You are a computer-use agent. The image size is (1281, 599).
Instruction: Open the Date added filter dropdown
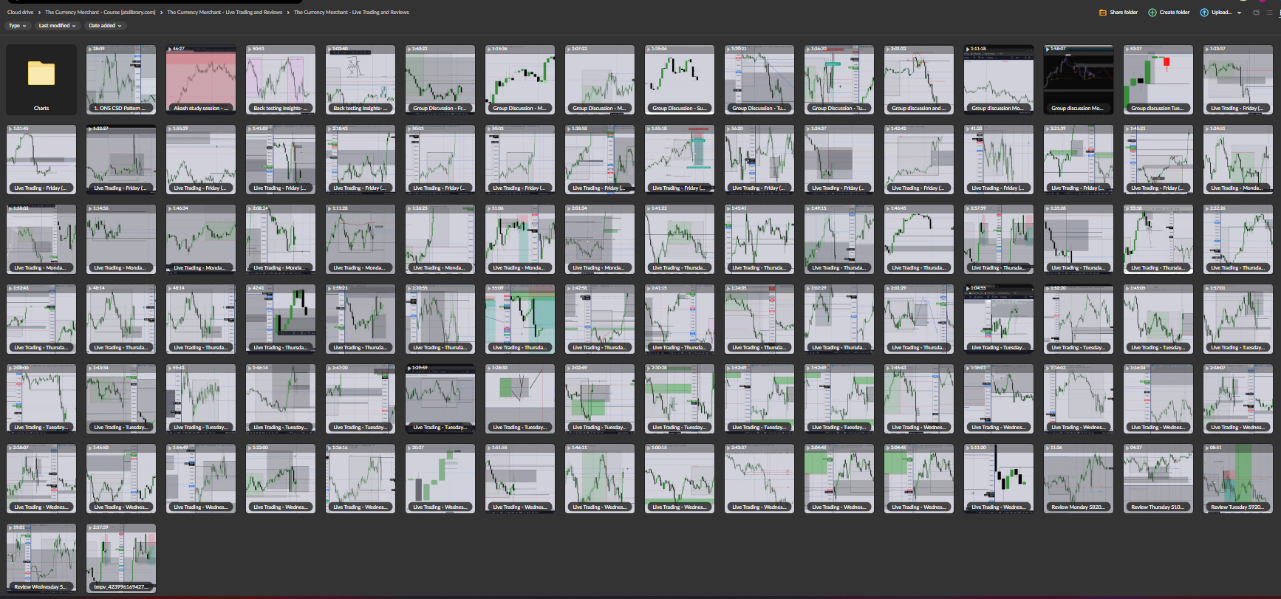click(x=105, y=26)
